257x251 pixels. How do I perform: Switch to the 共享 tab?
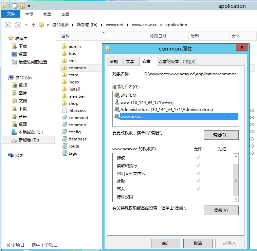click(x=130, y=61)
